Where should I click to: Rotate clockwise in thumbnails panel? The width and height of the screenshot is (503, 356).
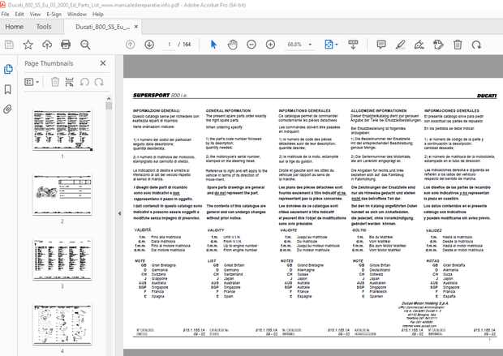coord(99,82)
